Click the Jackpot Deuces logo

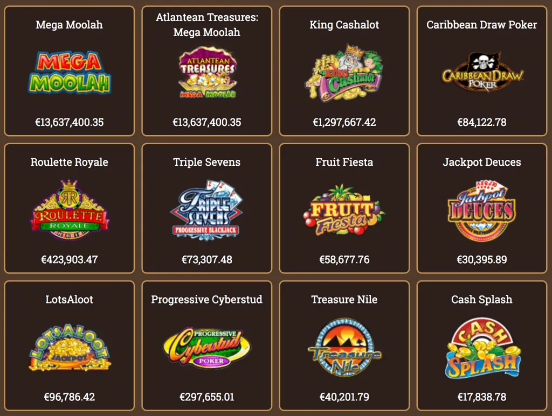482,211
